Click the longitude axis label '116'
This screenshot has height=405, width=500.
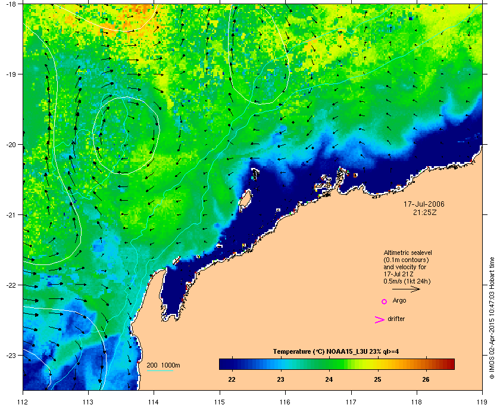(x=285, y=401)
